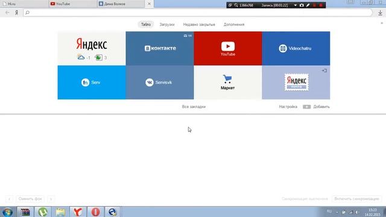
Task: Click the RU language indicator
Action: (x=329, y=212)
